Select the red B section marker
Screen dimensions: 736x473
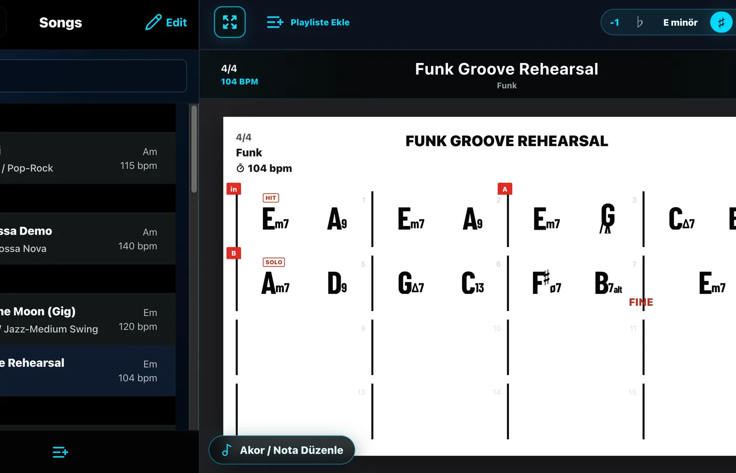[234, 253]
